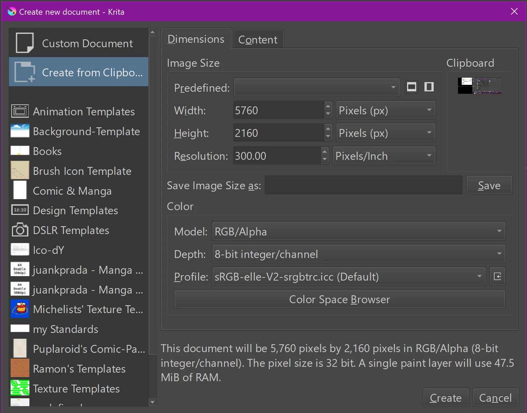The image size is (527, 413).
Task: Select Ramon's Templates entry
Action: [79, 369]
